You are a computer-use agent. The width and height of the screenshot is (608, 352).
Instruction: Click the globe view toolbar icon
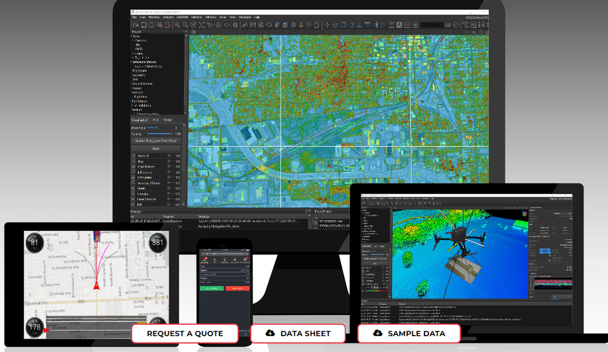point(218,25)
